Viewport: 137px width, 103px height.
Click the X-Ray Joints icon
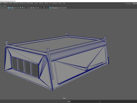(35, 8)
